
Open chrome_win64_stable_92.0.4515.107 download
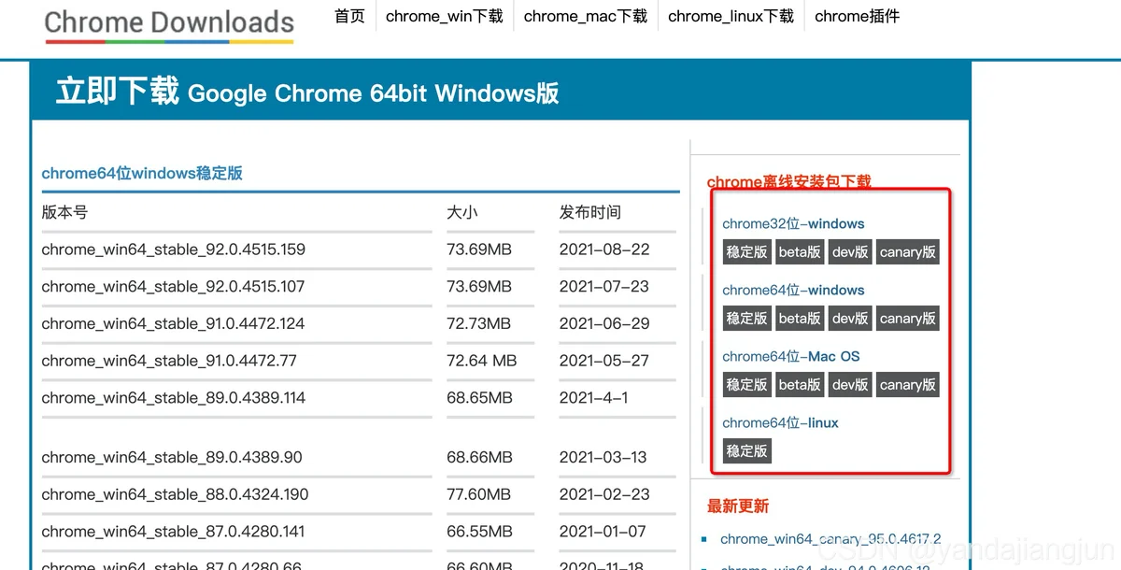pos(174,287)
